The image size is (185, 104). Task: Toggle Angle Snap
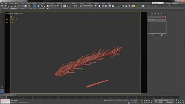click(71, 6)
